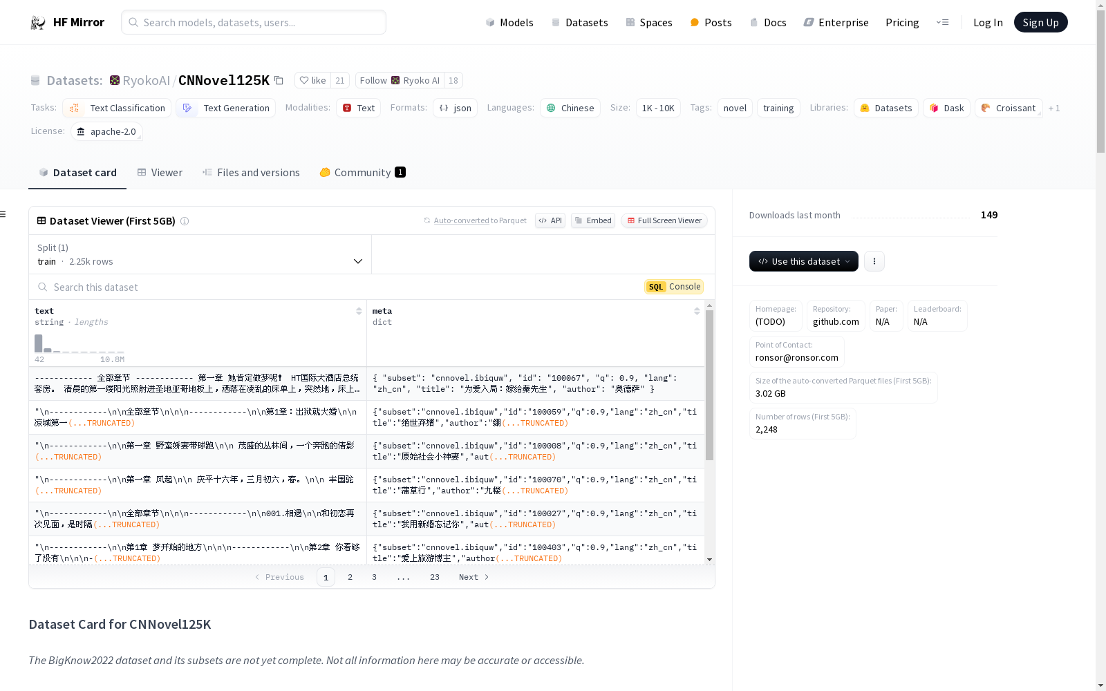Click the novel tag

click(735, 108)
